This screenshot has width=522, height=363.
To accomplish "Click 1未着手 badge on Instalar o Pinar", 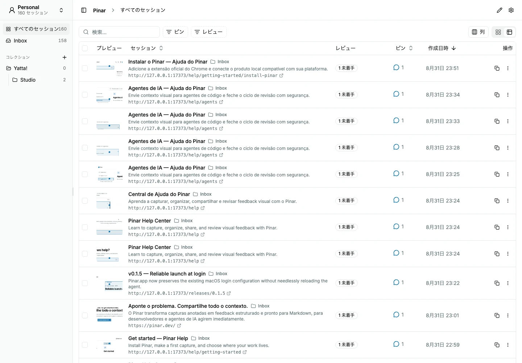I will tap(347, 68).
